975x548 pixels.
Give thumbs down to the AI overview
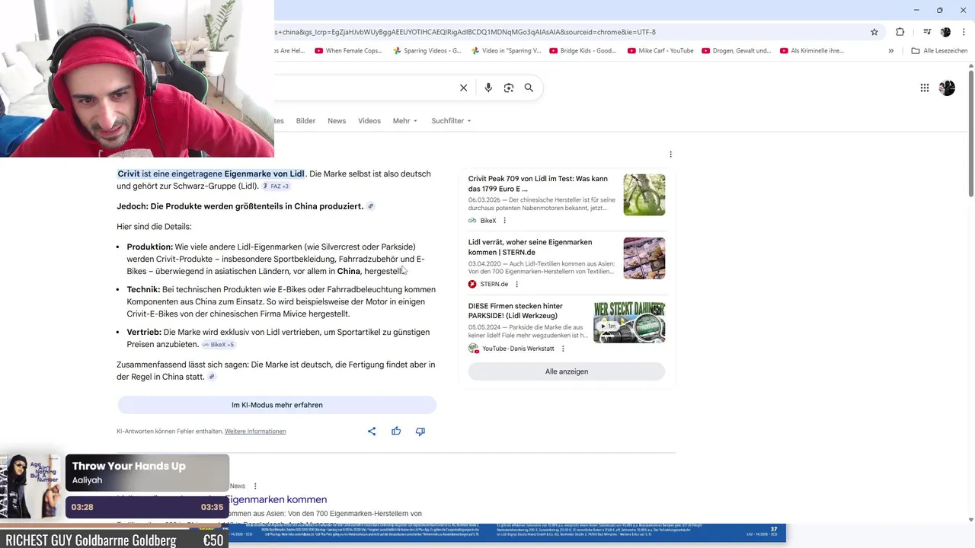click(x=420, y=432)
